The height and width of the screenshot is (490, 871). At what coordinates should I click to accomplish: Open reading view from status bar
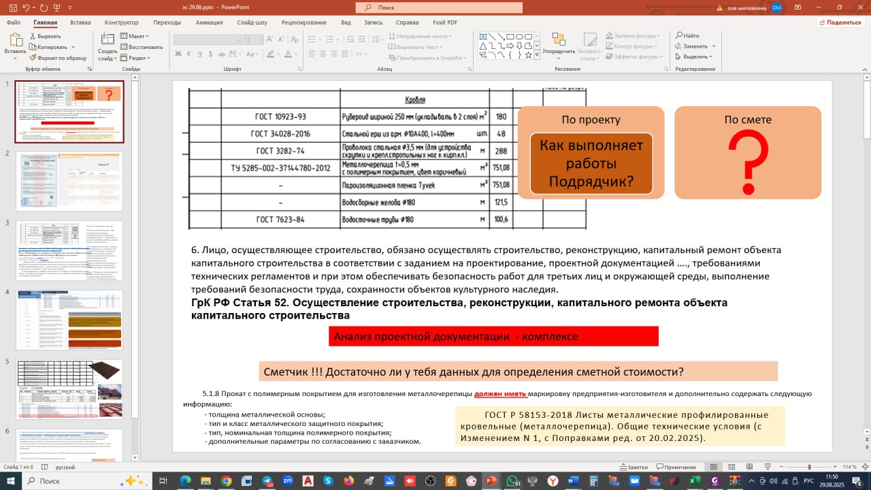[x=749, y=467]
